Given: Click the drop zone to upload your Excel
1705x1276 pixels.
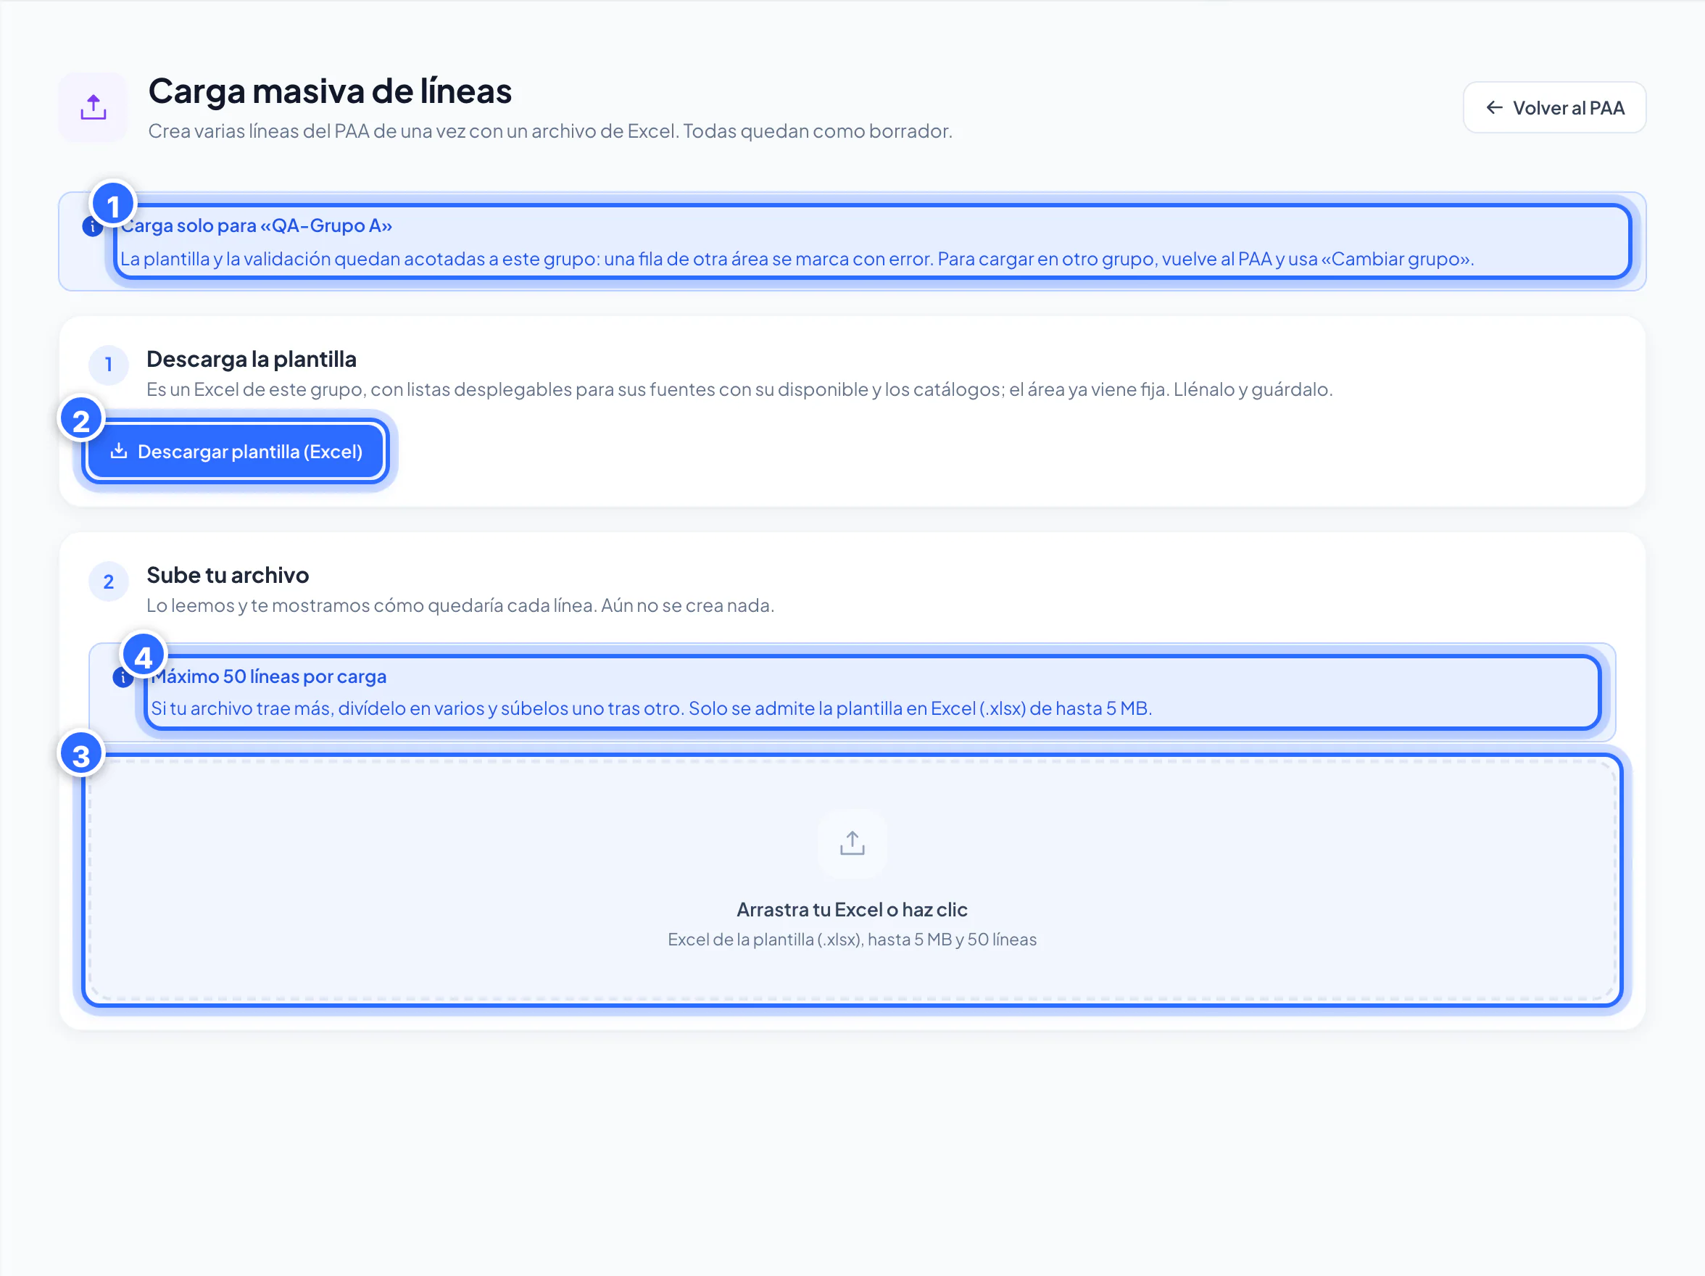Looking at the screenshot, I should click(x=852, y=880).
